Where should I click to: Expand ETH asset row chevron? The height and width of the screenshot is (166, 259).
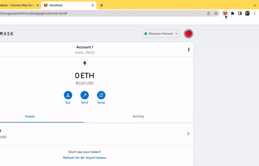pos(188,133)
